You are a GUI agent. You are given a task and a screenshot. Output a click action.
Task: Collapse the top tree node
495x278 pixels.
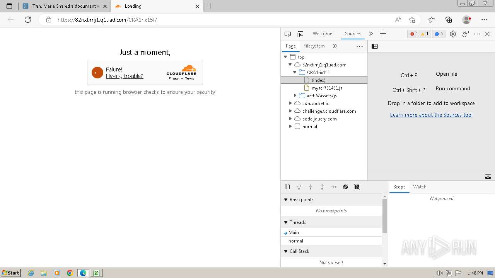point(286,57)
